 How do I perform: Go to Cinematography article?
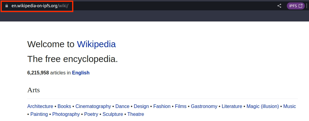coord(93,106)
